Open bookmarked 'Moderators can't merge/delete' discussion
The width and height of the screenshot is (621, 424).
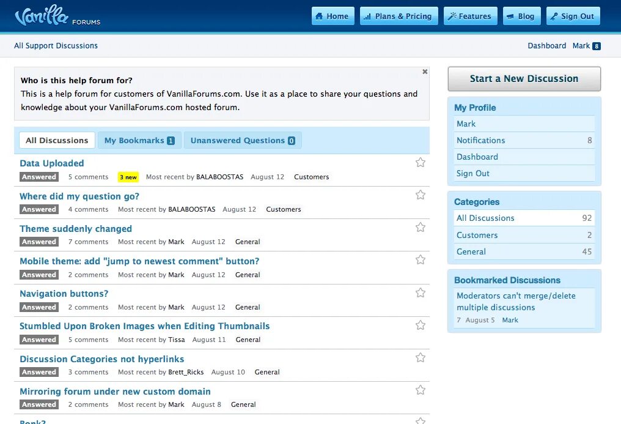coord(516,302)
